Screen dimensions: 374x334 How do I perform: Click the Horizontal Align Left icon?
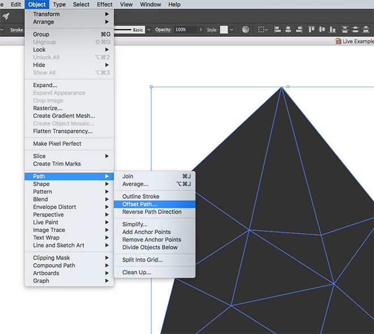pyautogui.click(x=278, y=29)
